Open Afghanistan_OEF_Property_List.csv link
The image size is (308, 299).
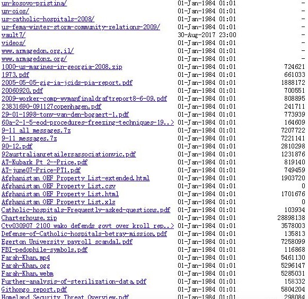[58, 186]
